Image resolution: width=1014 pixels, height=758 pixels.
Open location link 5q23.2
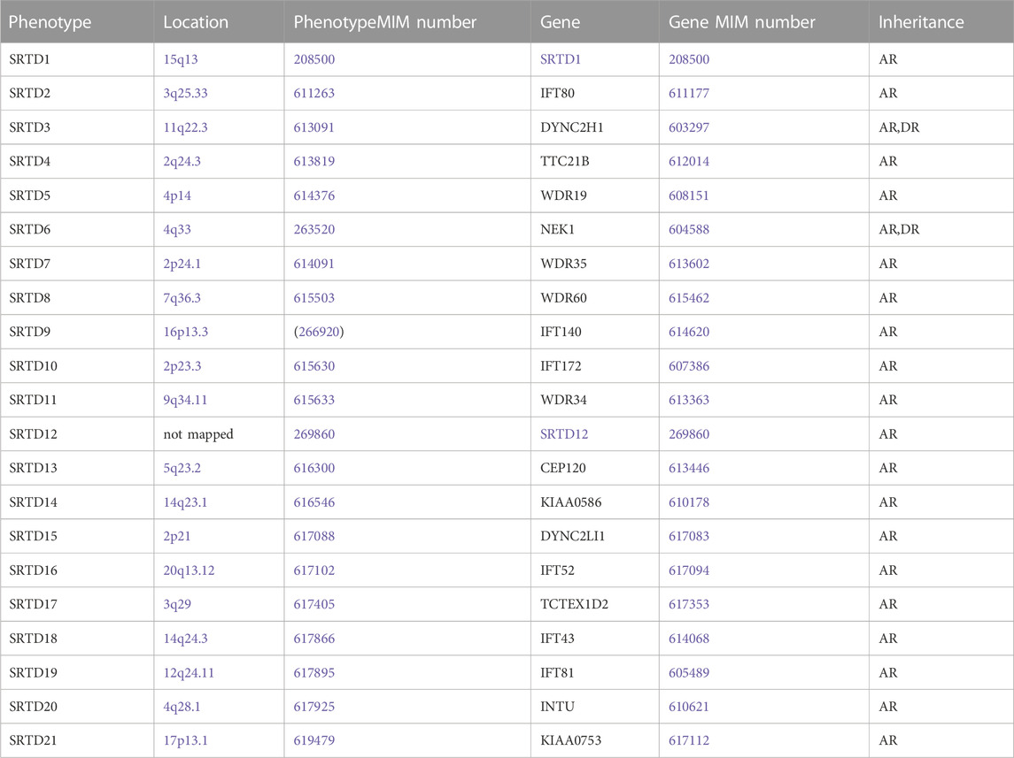[x=182, y=468]
